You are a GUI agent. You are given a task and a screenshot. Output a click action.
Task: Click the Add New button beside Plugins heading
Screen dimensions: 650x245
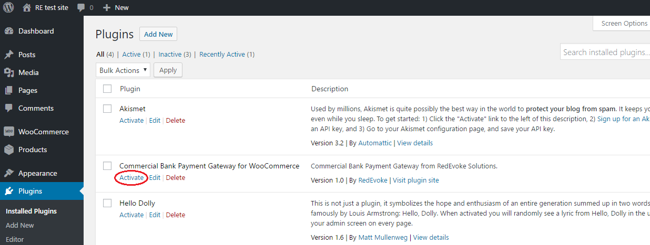pyautogui.click(x=158, y=34)
